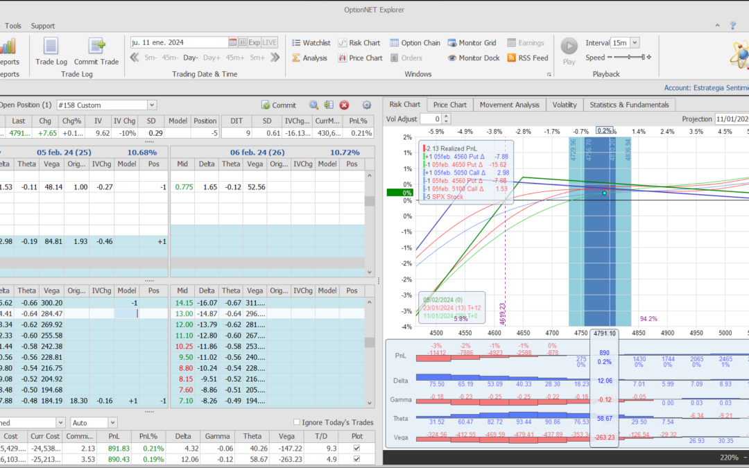Click the red delete position icon
Viewport: 749px width, 468px height.
tap(344, 105)
